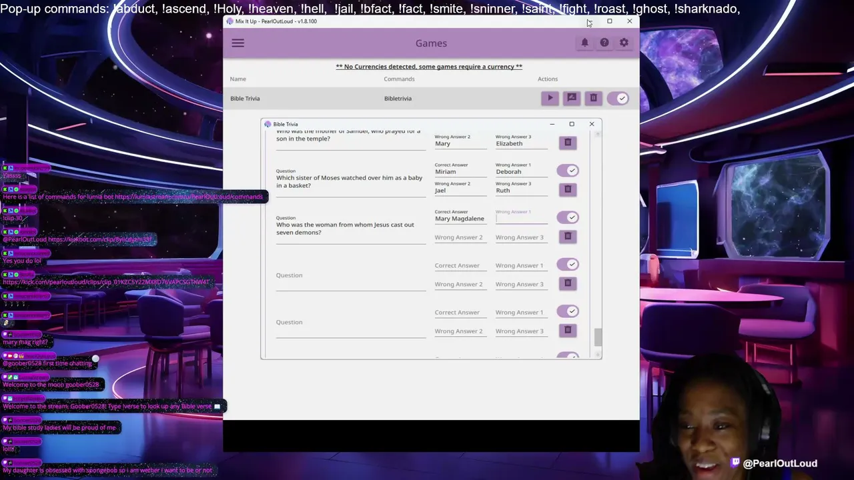Click the Bibletrivia command text
854x480 pixels.
click(x=398, y=99)
